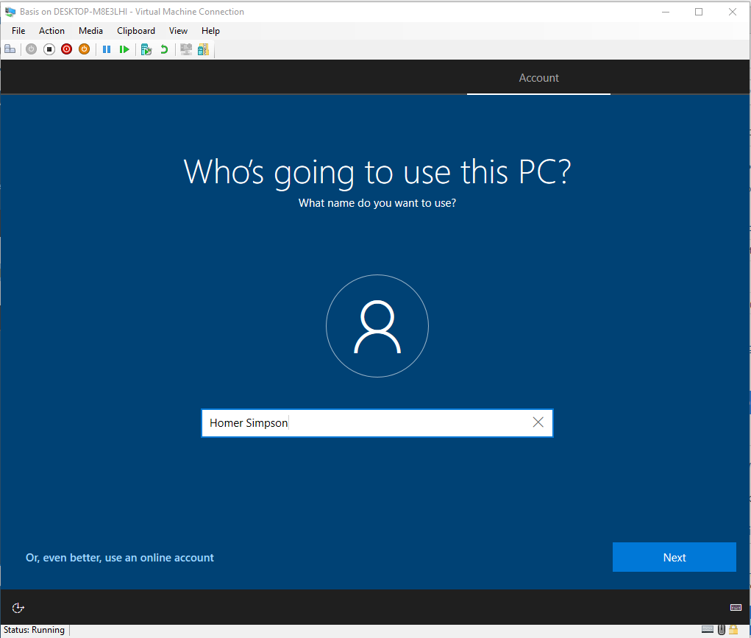Clear name field with X icon
Image resolution: width=751 pixels, height=638 pixels.
[x=538, y=422]
